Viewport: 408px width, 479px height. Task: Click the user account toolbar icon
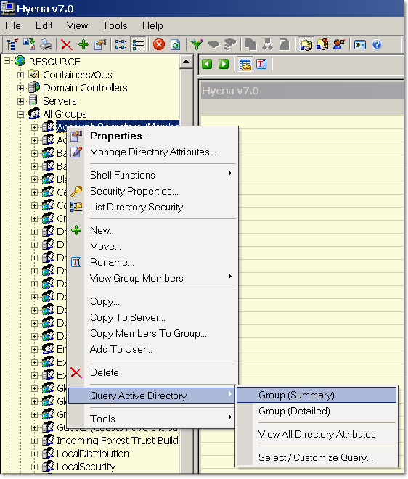point(339,44)
